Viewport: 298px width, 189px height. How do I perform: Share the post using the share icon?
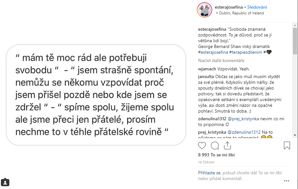click(227, 146)
